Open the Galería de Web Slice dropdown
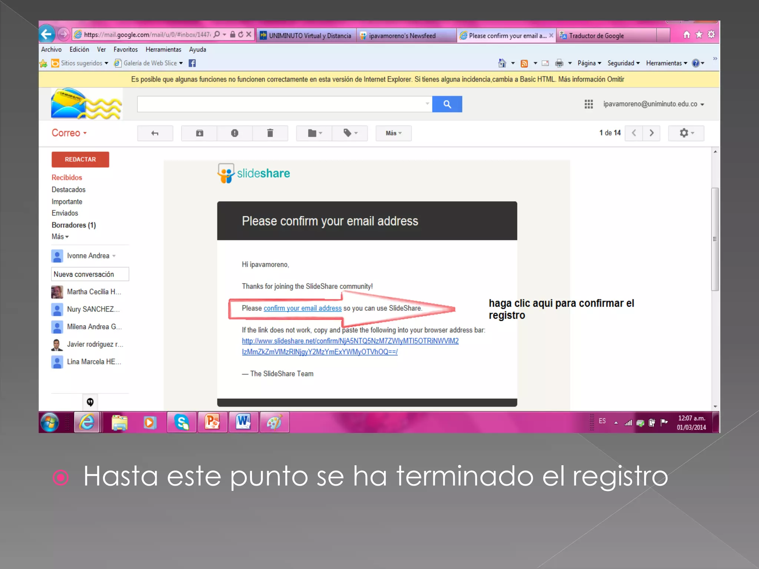This screenshot has height=569, width=759. pyautogui.click(x=149, y=63)
